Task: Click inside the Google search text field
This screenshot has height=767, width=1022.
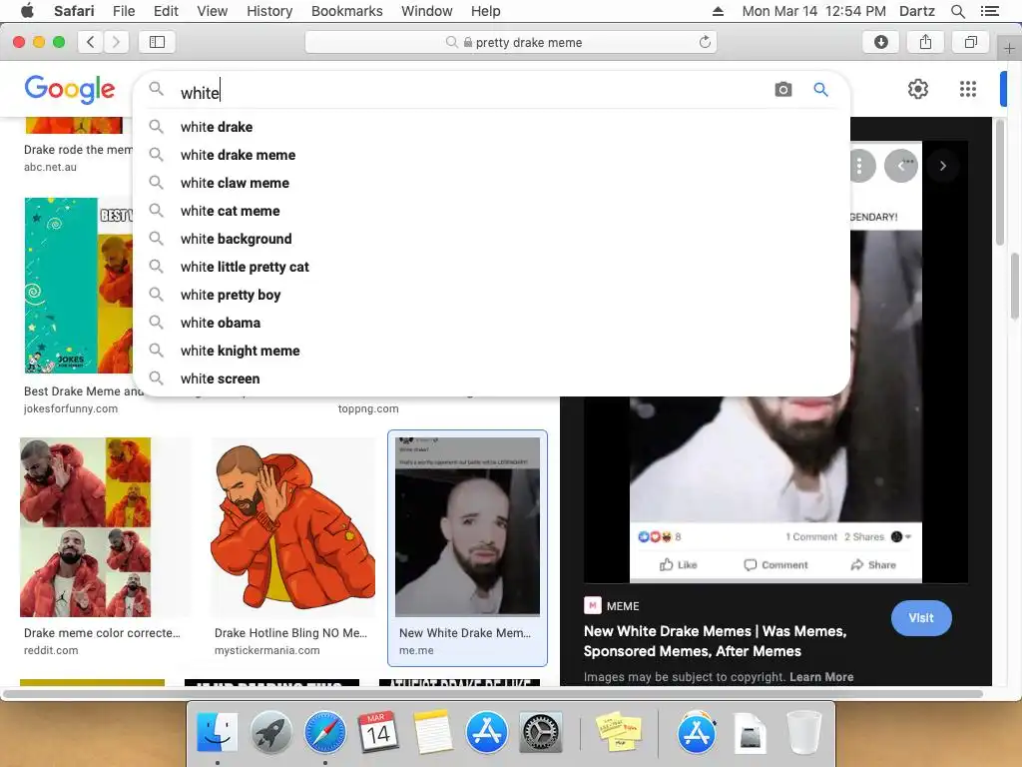Action: [469, 92]
